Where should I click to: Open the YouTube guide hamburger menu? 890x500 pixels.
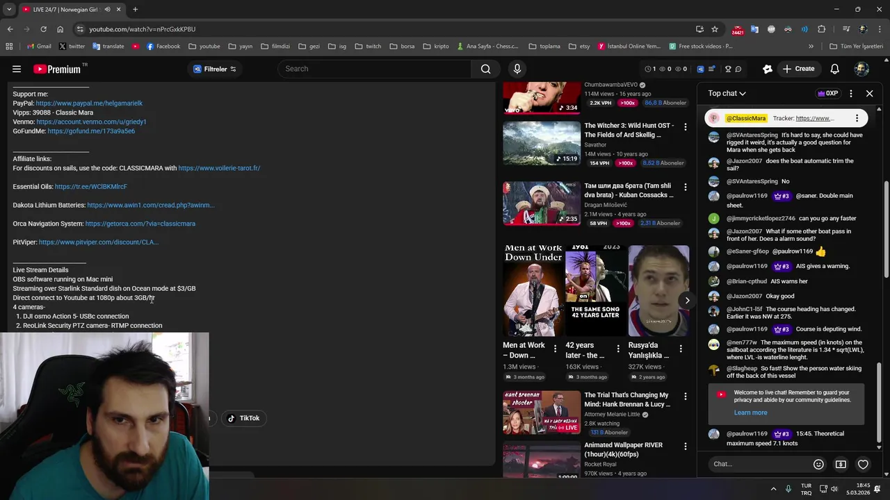coord(17,69)
